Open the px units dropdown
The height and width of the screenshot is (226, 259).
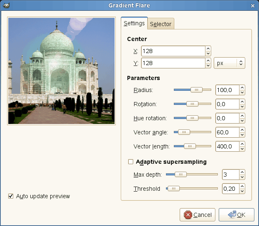(229, 63)
